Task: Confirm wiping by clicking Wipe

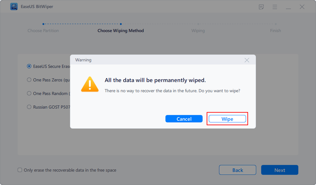Action: point(227,119)
